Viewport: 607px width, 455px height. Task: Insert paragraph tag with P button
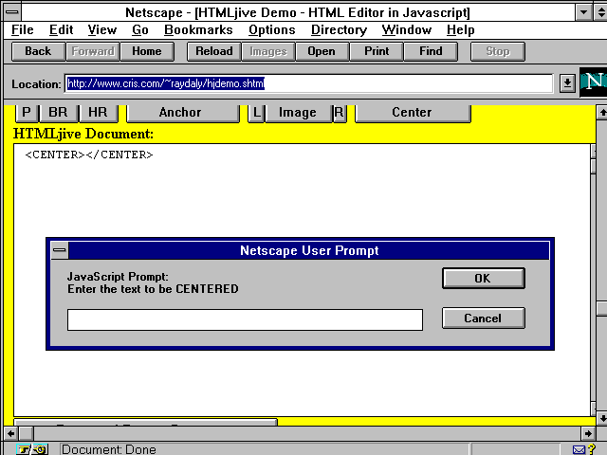pyautogui.click(x=27, y=113)
